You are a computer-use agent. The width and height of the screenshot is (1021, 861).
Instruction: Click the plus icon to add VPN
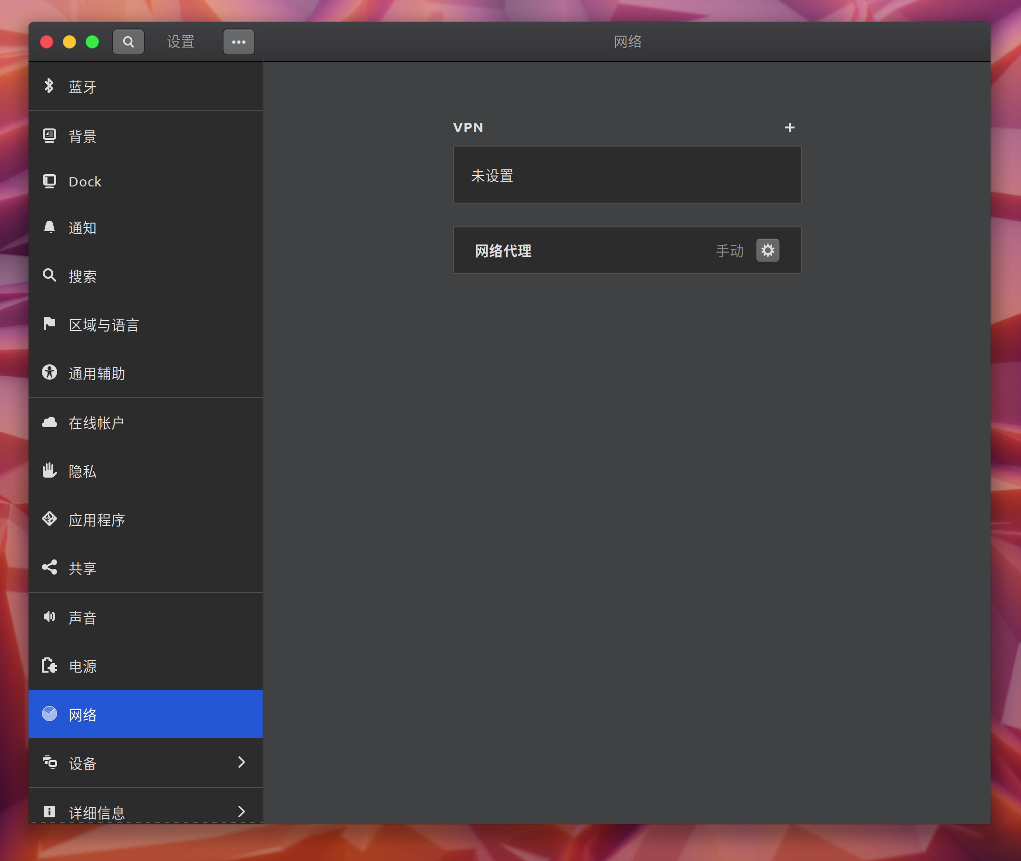789,127
